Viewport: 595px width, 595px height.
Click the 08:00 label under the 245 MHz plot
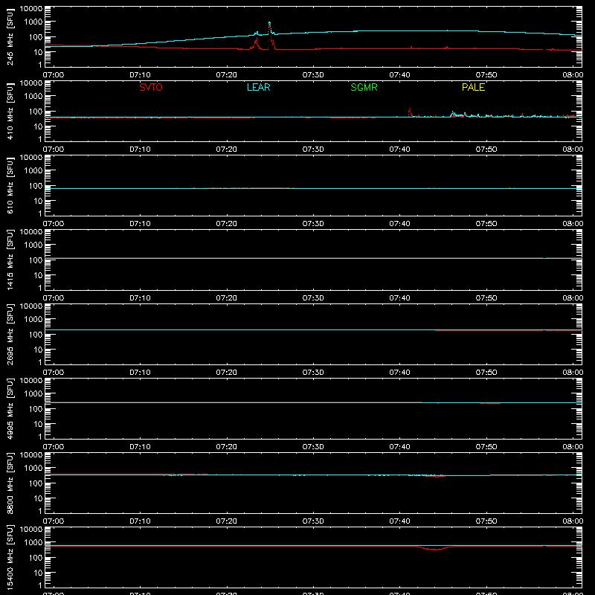pyautogui.click(x=573, y=75)
